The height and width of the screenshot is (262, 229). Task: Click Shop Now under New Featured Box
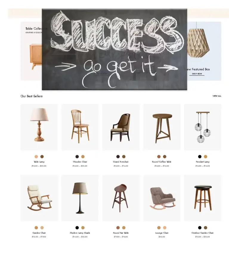coord(197,74)
